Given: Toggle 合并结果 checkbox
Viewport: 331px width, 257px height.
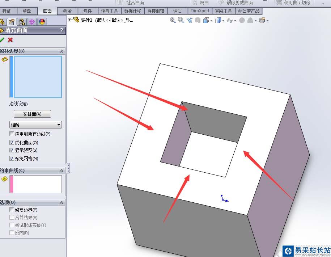Looking at the screenshot, I should [12, 217].
